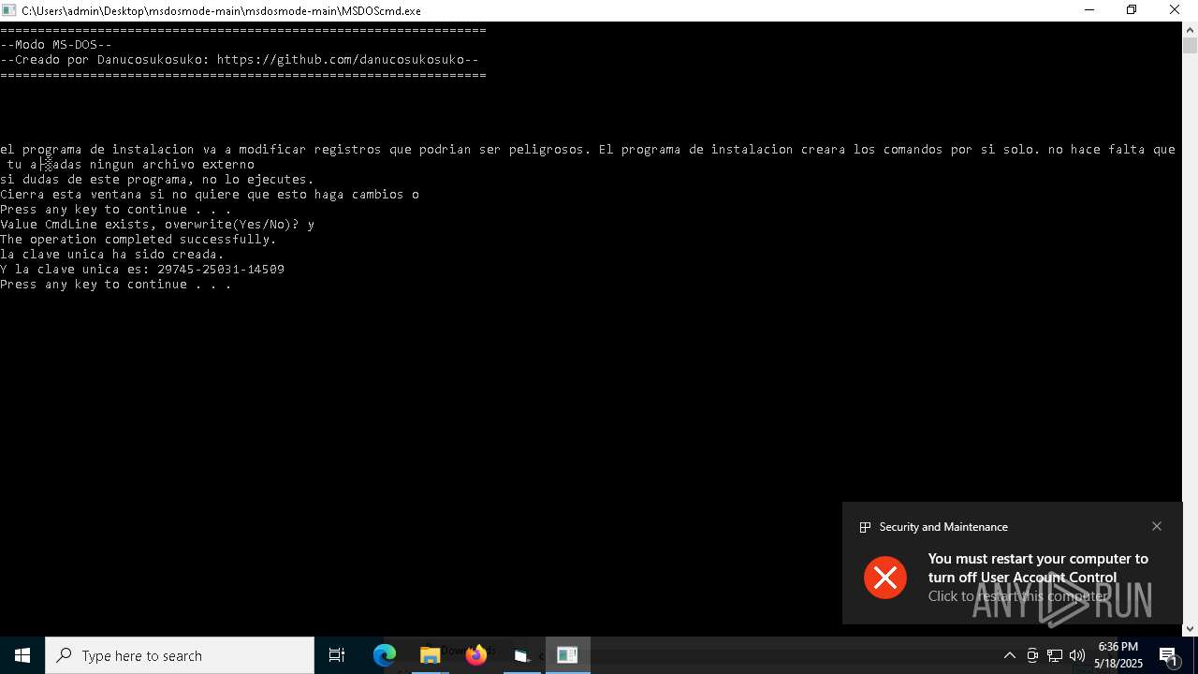Click the security tray icon

pos(1032,655)
